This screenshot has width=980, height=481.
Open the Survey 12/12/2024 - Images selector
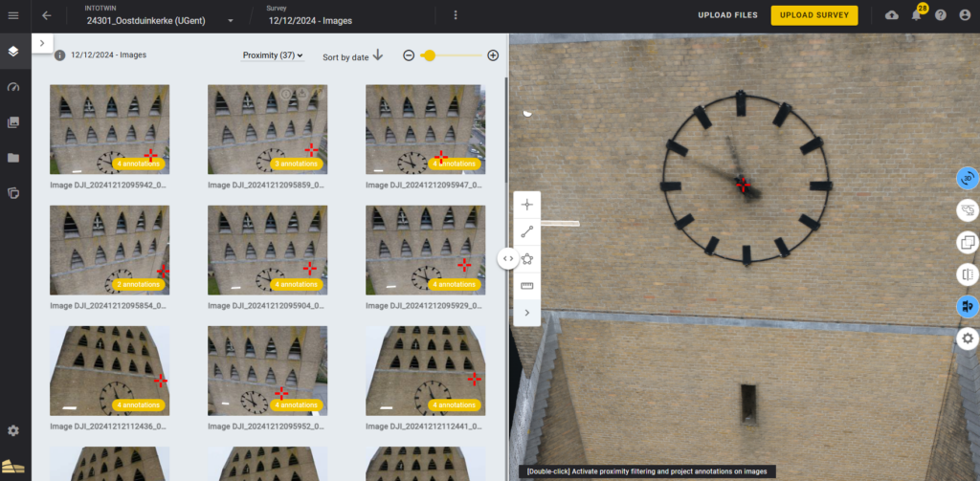click(310, 21)
